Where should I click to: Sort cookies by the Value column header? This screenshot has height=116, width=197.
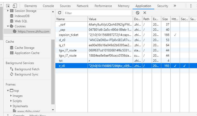(x=110, y=19)
